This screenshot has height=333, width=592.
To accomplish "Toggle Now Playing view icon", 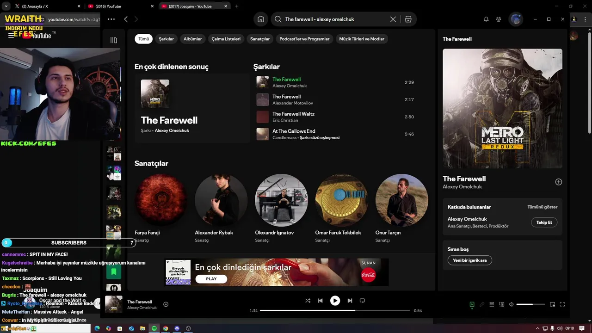I will click(472, 304).
